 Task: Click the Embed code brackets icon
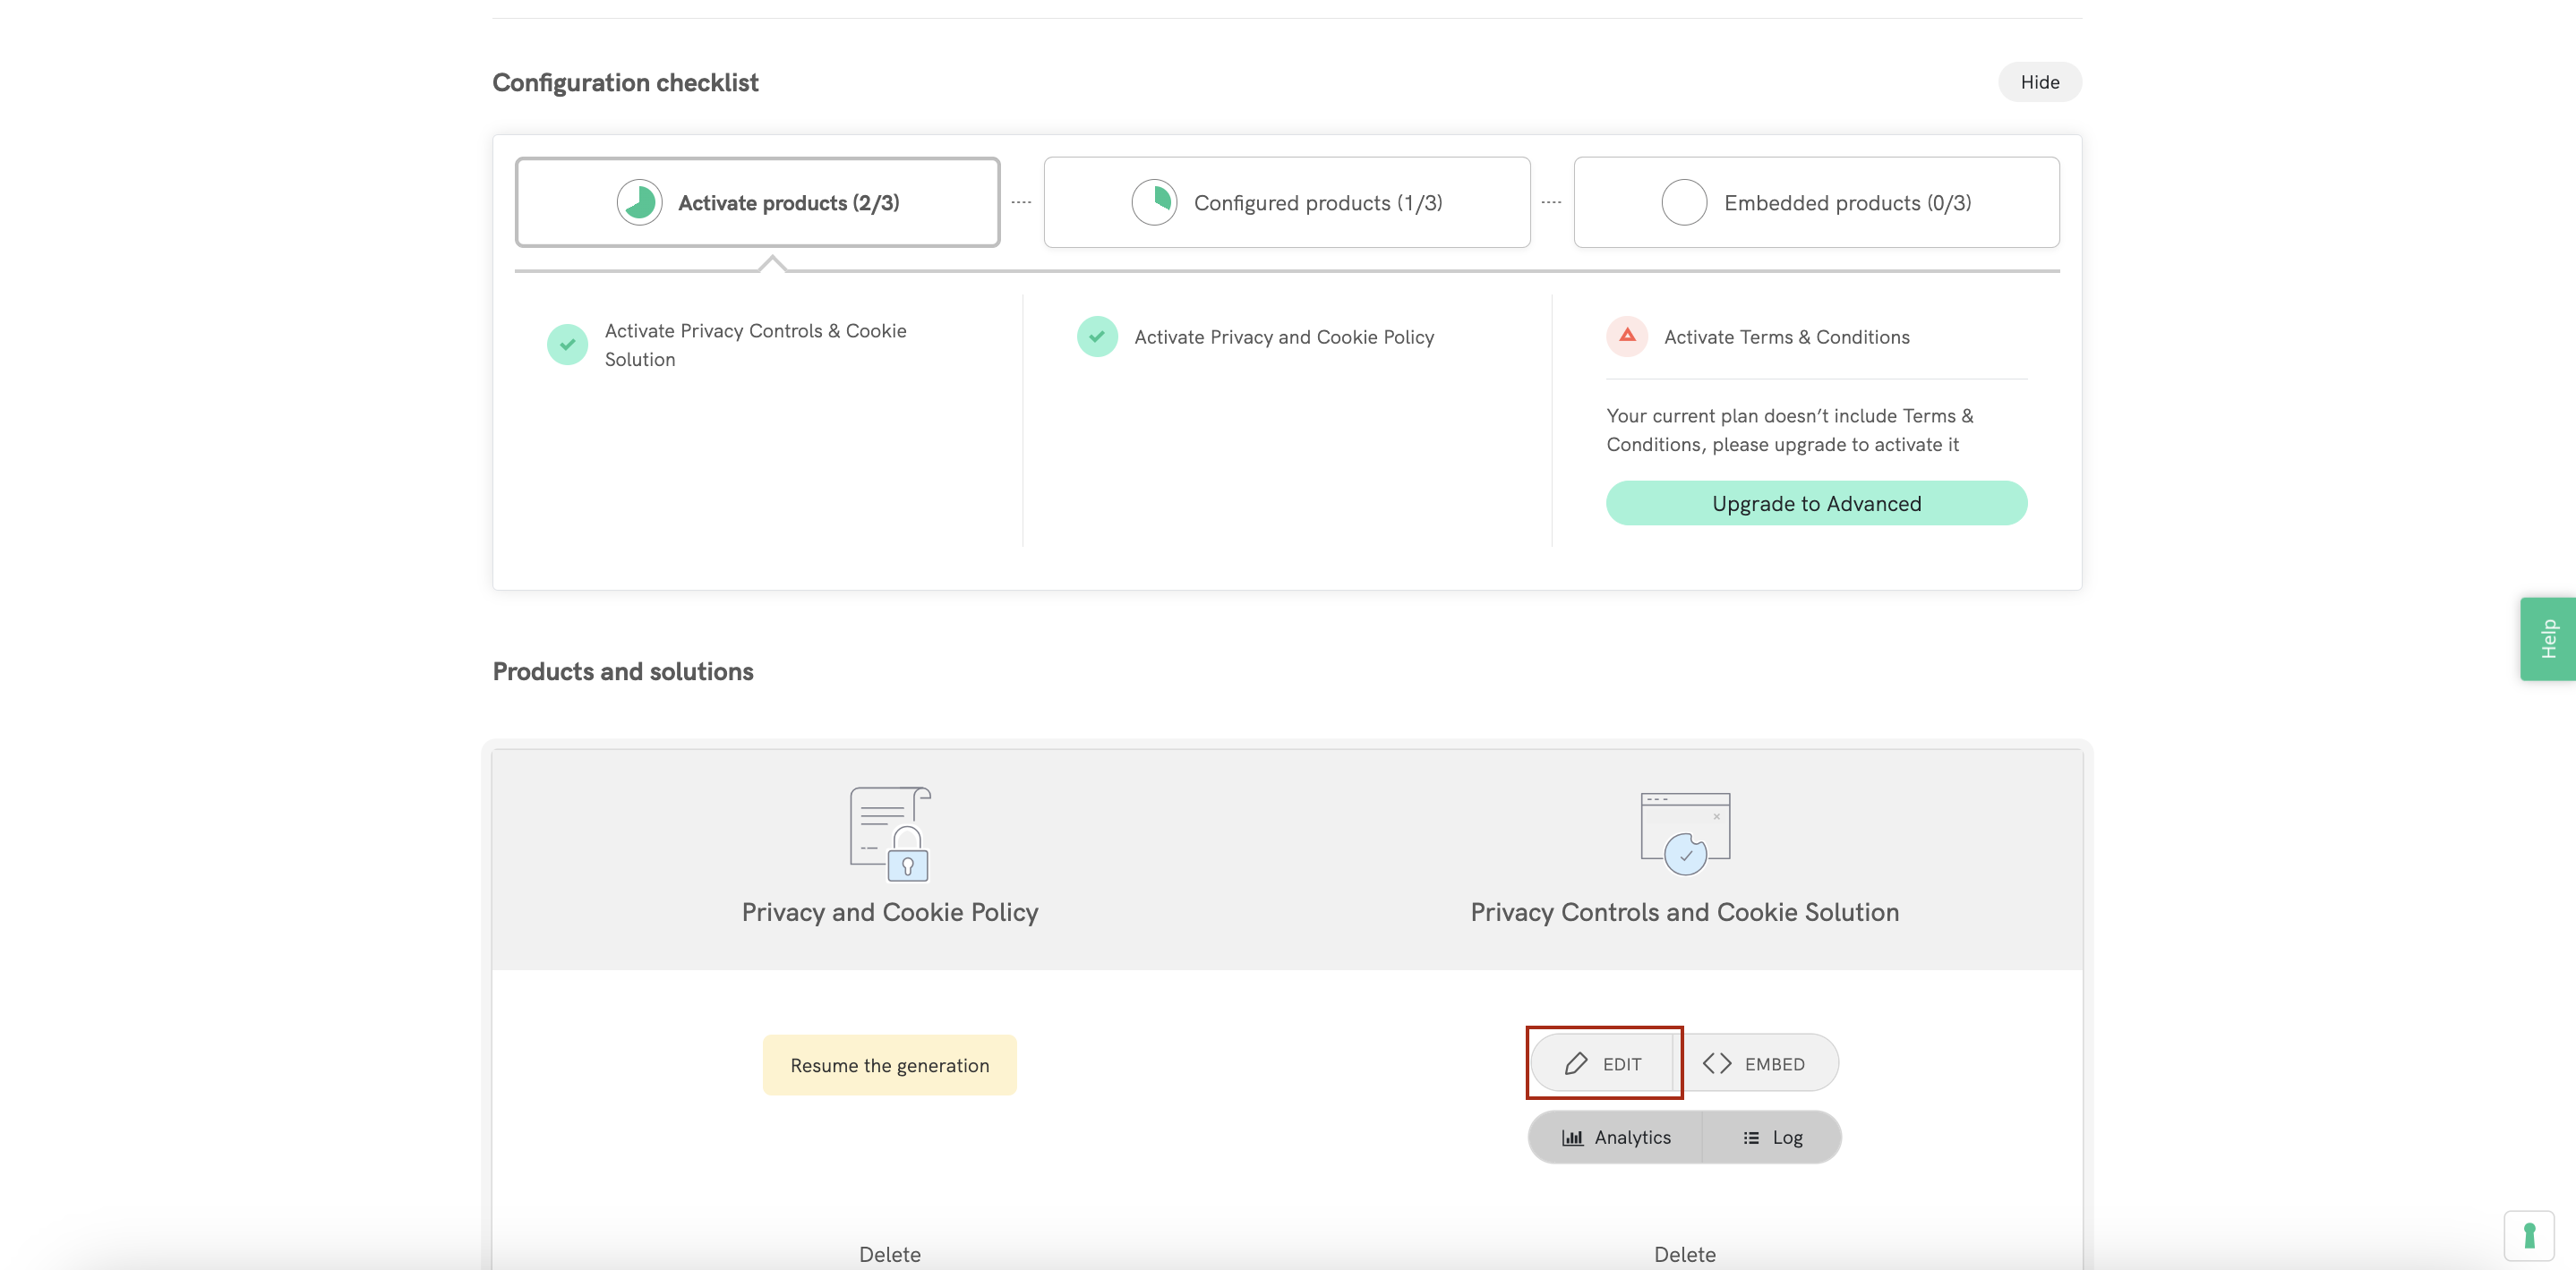(1719, 1062)
